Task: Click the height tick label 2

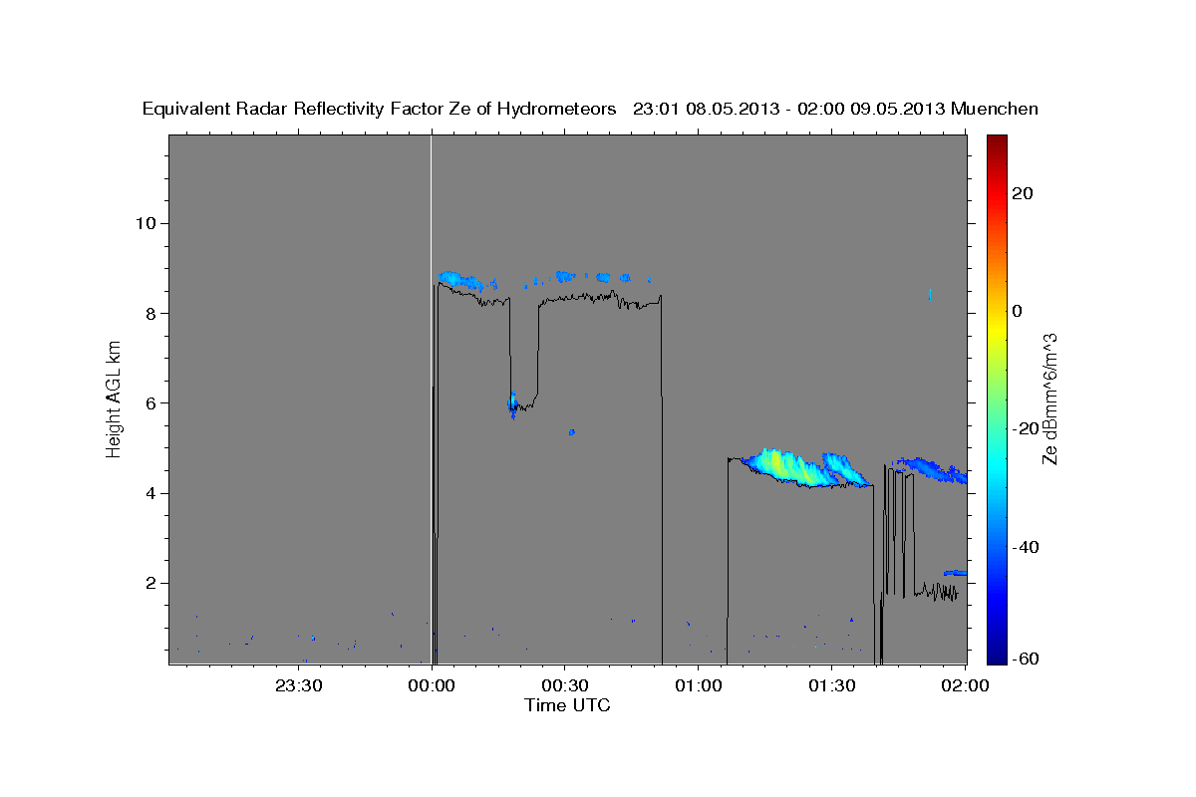Action: tap(149, 583)
